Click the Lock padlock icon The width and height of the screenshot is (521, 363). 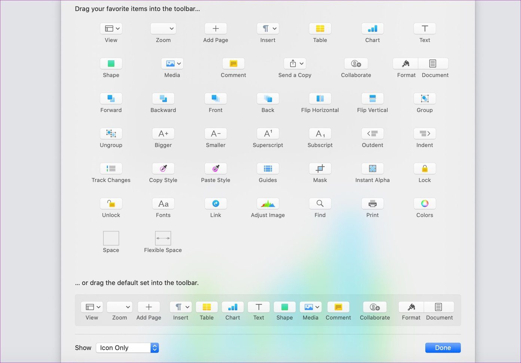[425, 168]
